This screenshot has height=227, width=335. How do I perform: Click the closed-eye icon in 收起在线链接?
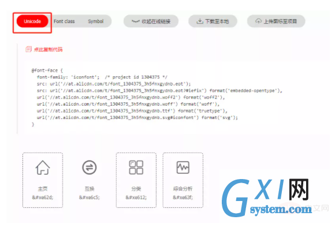click(x=136, y=21)
